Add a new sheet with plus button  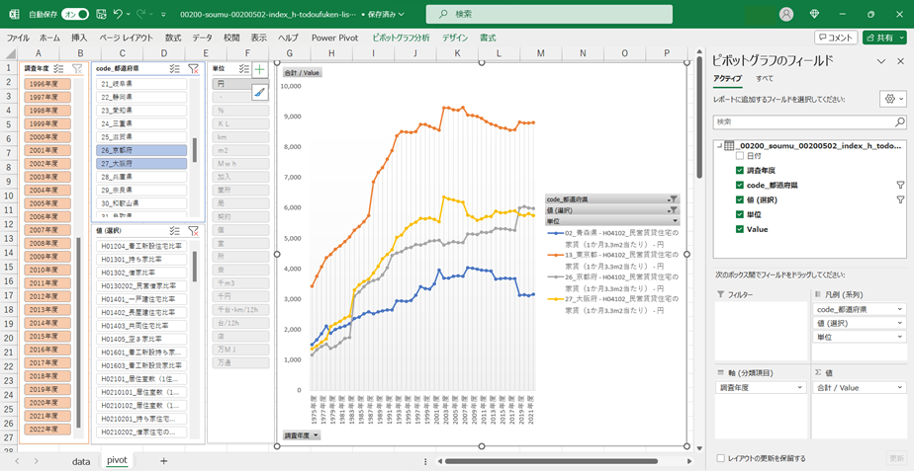tap(164, 460)
